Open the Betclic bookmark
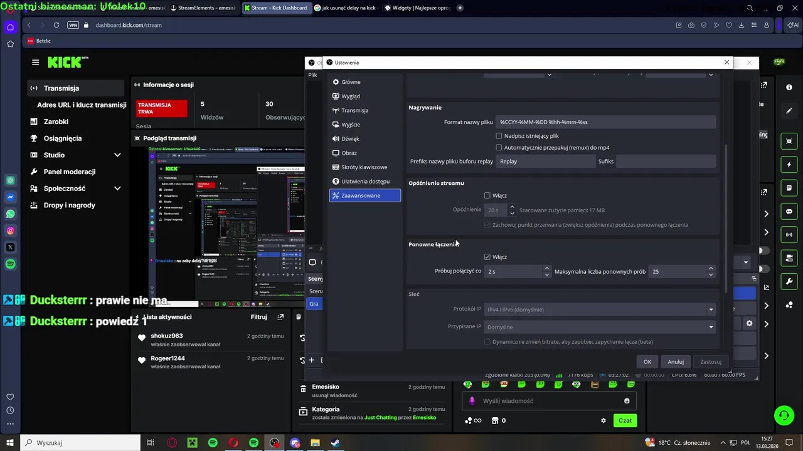The image size is (803, 451). (39, 41)
